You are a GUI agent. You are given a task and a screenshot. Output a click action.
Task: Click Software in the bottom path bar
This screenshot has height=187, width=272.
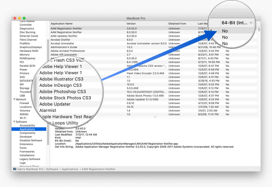52,169
